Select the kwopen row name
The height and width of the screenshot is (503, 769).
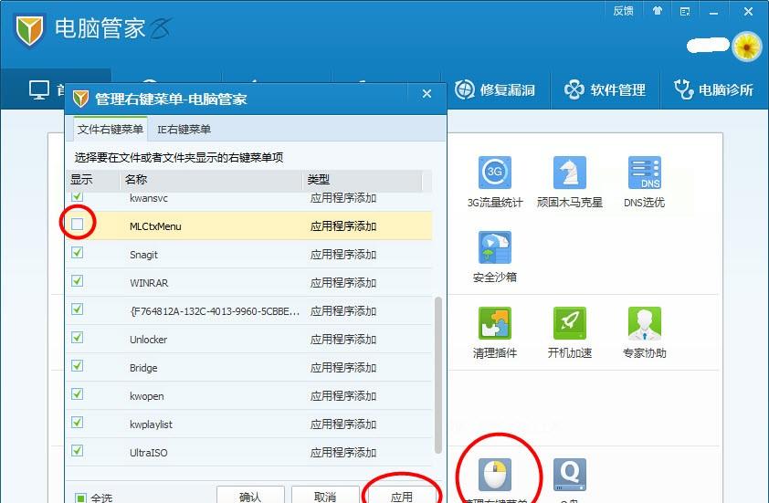click(x=147, y=396)
